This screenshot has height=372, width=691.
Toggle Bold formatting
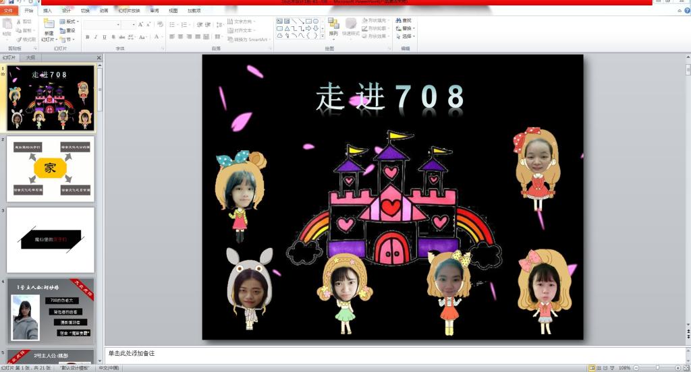87,37
